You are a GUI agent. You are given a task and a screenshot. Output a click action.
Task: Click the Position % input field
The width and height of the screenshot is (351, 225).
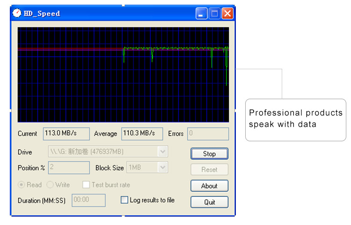[69, 167]
